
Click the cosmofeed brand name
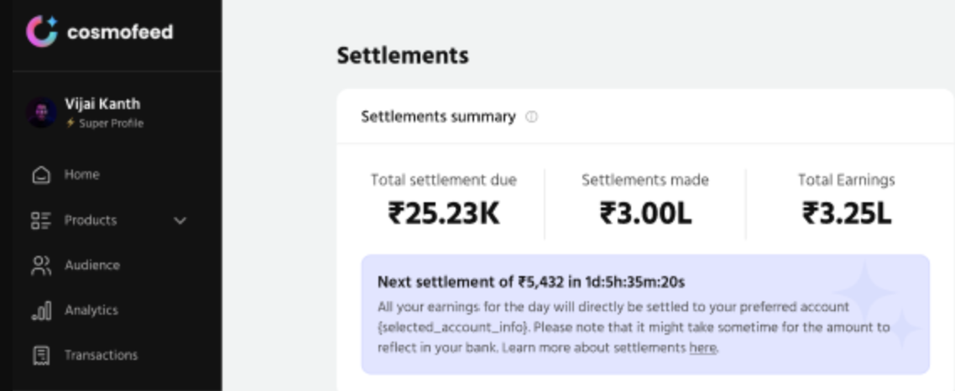120,32
